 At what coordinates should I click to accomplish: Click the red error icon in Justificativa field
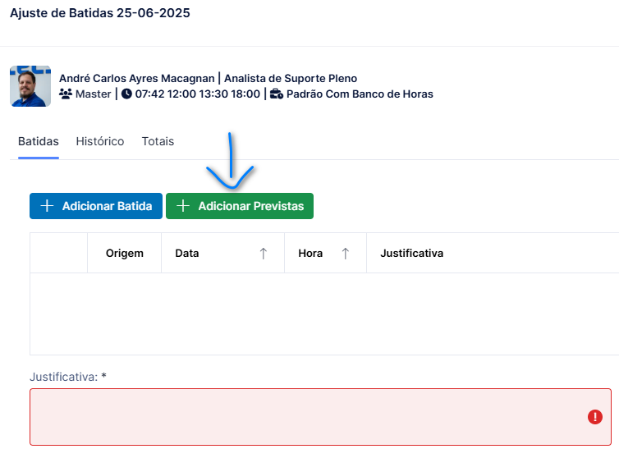point(595,417)
